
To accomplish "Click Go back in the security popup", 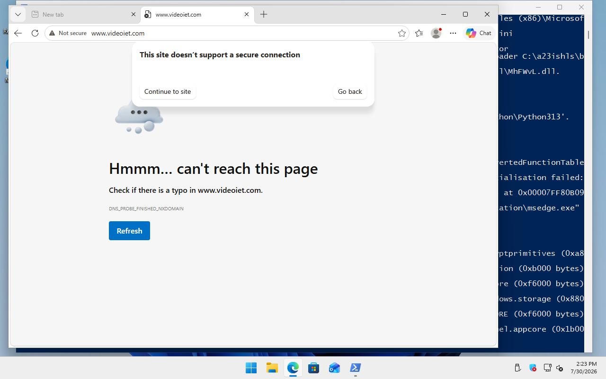I will click(350, 91).
